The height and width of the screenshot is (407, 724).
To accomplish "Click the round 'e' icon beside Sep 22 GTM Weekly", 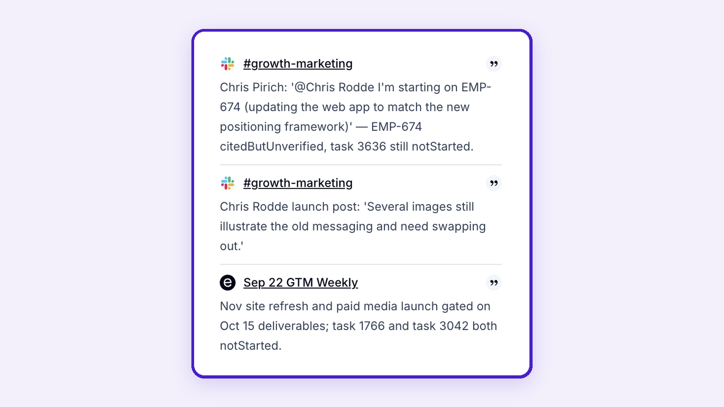I will pyautogui.click(x=228, y=283).
